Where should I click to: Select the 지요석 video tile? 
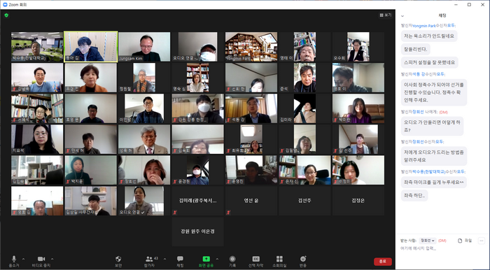(37, 139)
